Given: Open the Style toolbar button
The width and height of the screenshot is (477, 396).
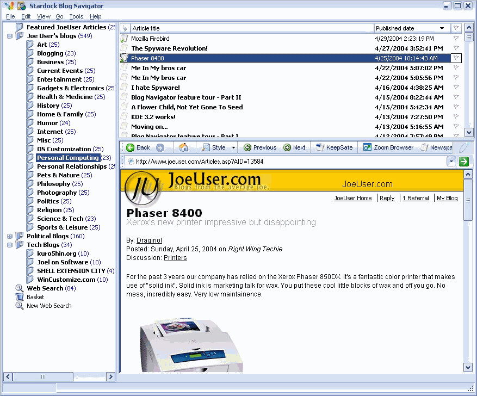Looking at the screenshot, I should (215, 147).
